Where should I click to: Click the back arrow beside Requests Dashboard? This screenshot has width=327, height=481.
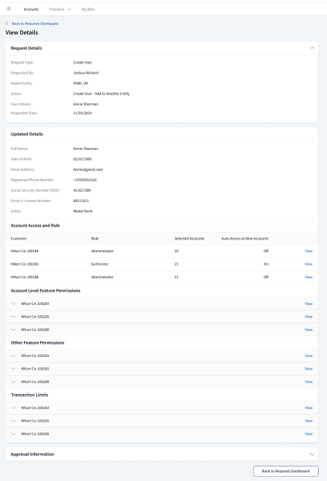pos(7,24)
